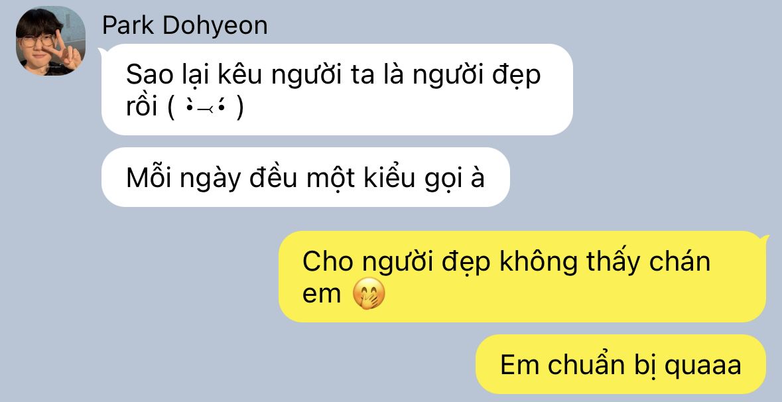Screen dimensions: 782x402
Task: Select the 'Em chuẩn bị quaaa' message
Action: (x=620, y=364)
